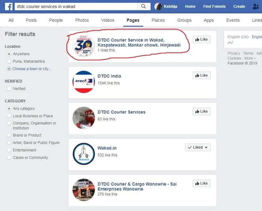
Task: Like DTDC Courier & Cargo Wanowrie page
Action: 201,183
